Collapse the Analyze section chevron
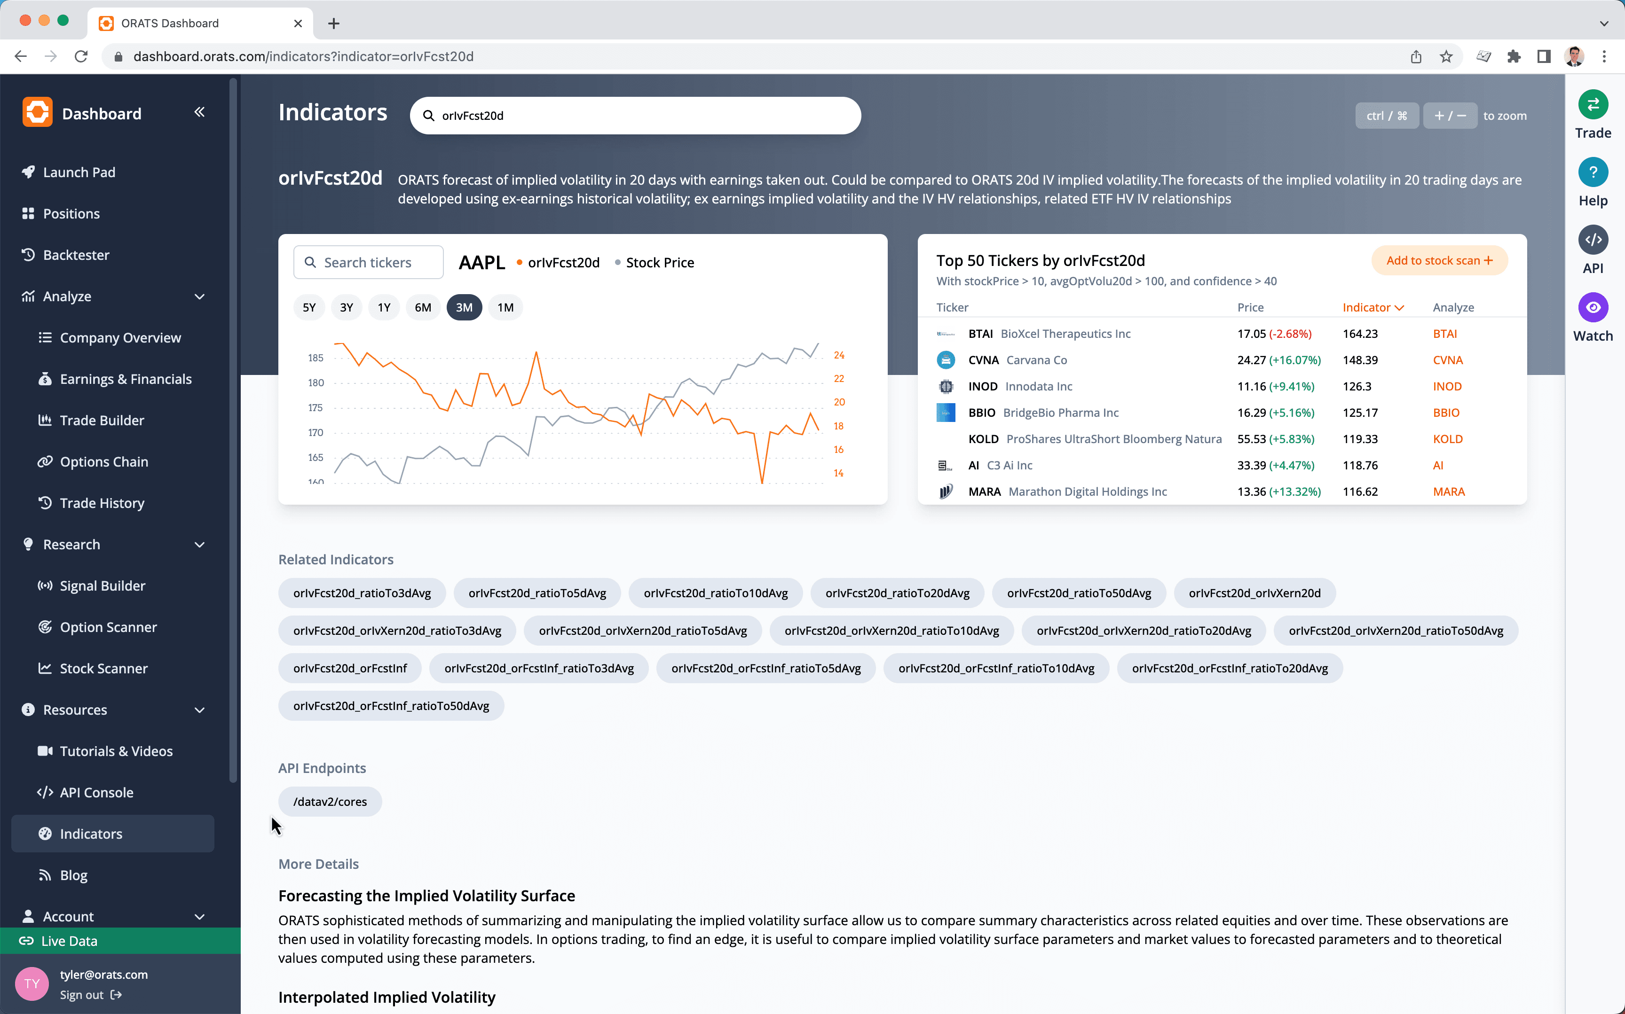Viewport: 1625px width, 1014px height. click(199, 296)
